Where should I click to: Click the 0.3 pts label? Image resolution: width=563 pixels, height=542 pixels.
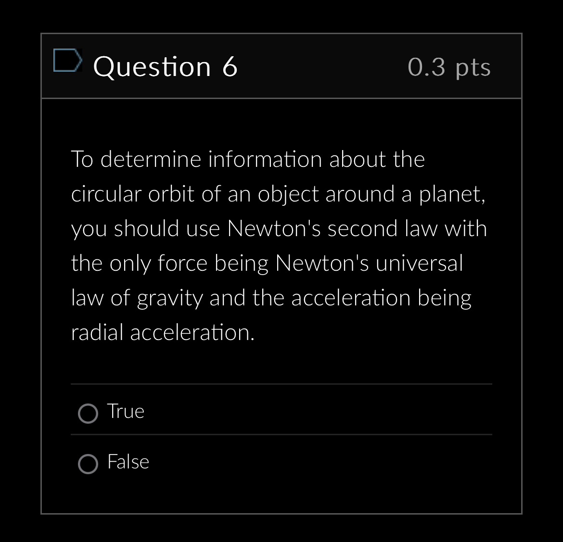[x=448, y=66]
